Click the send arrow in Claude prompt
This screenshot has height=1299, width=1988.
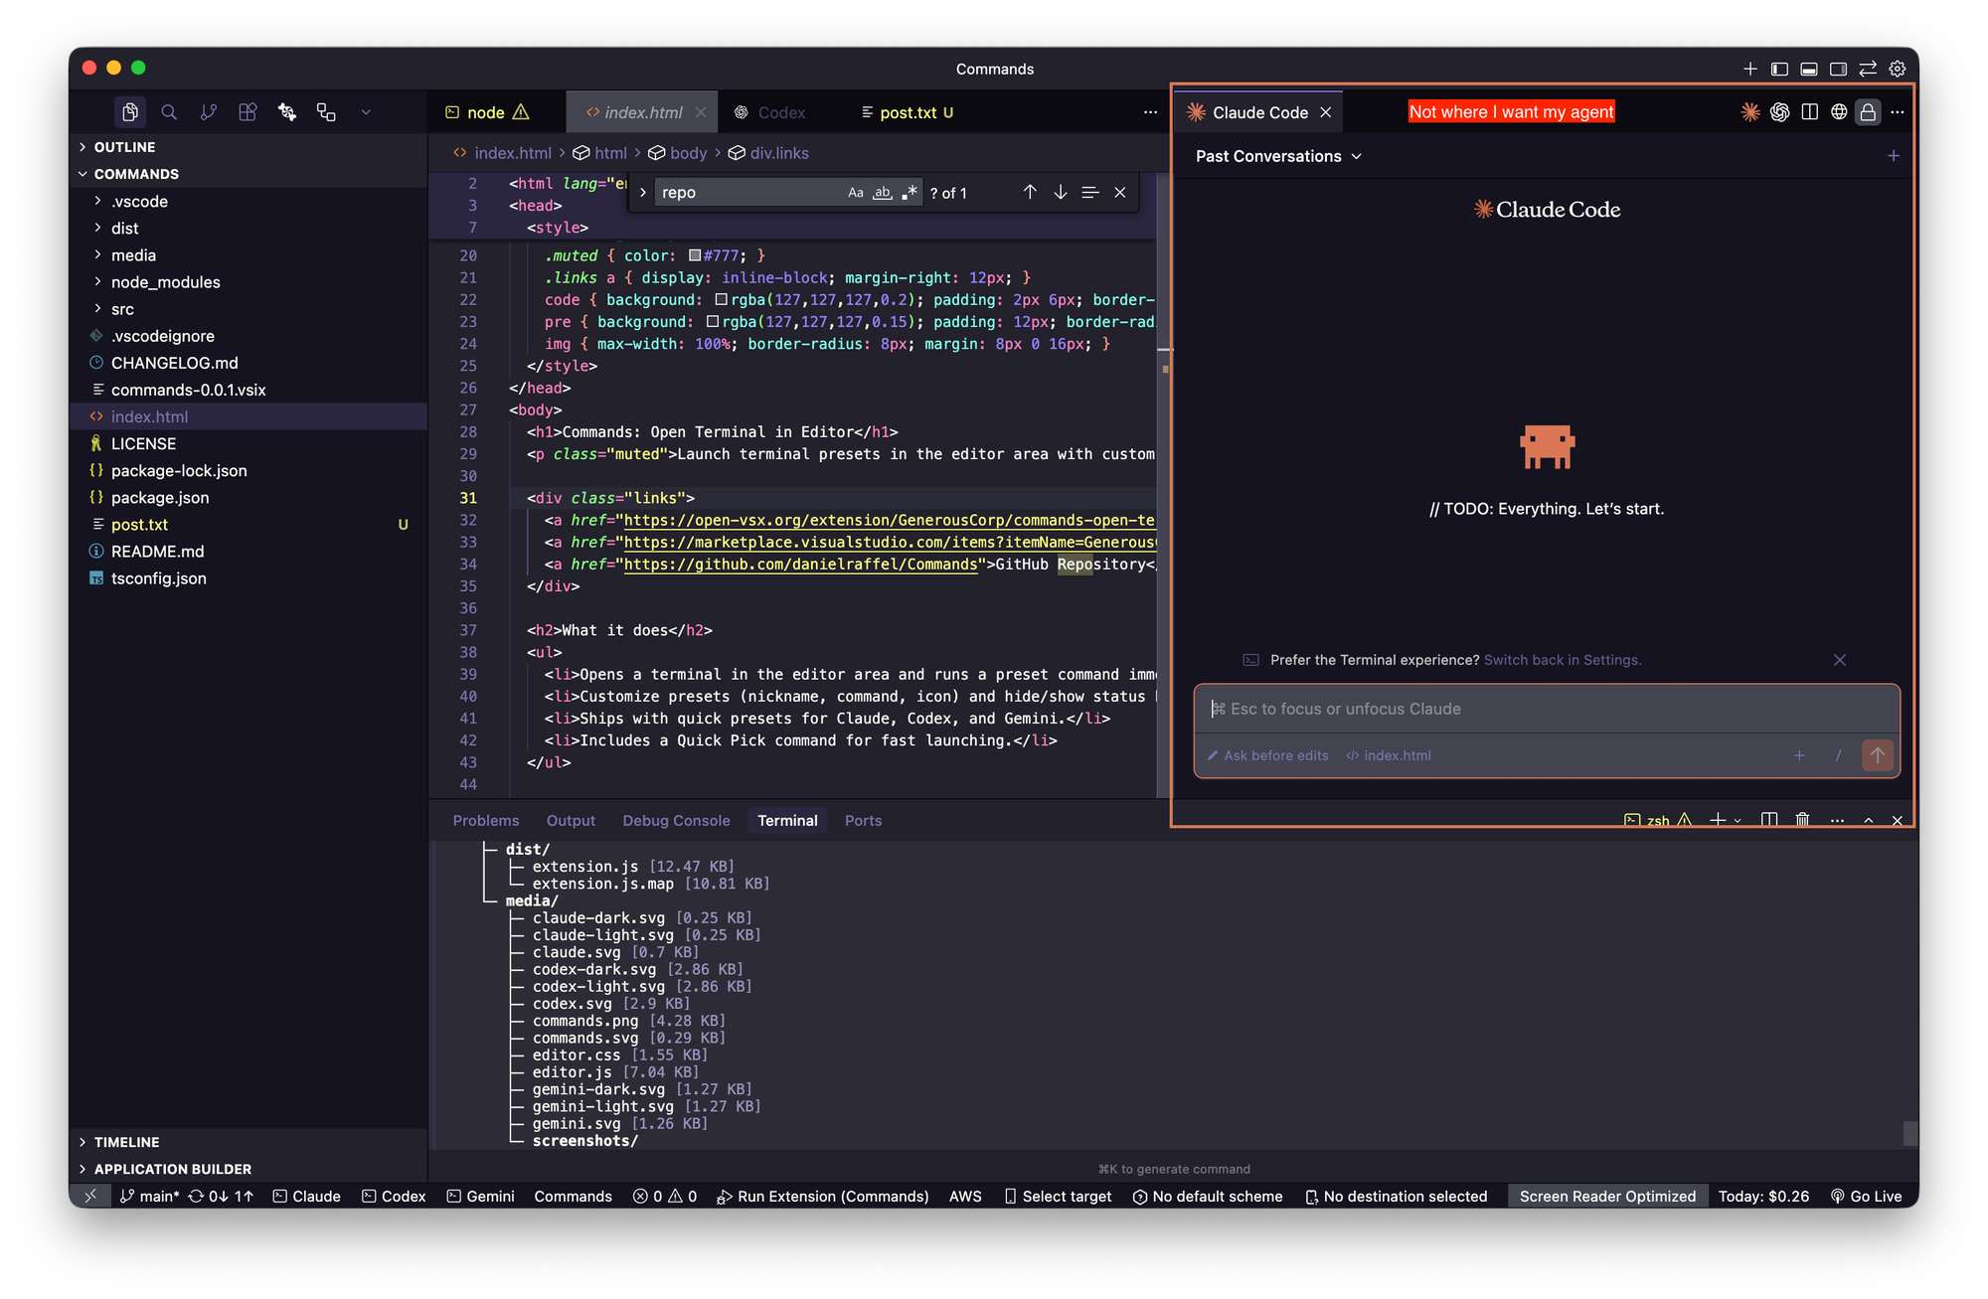pos(1877,755)
